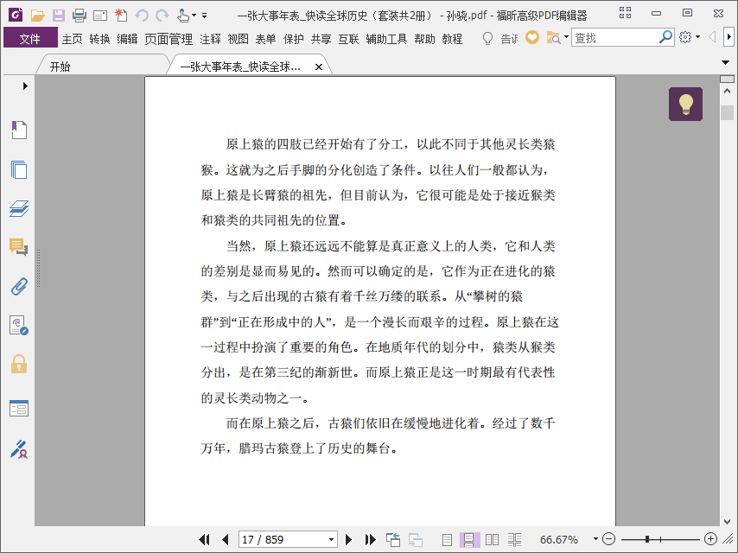Open the 转换 ribbon tab
Image resolution: width=738 pixels, height=553 pixels.
click(99, 39)
